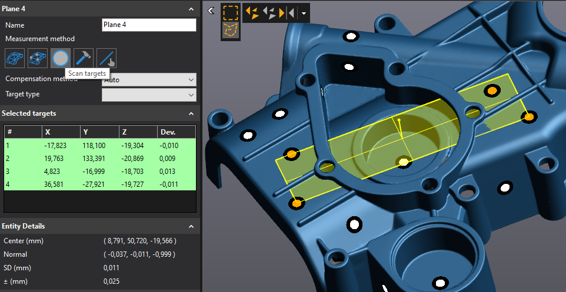Screen dimensions: 566x292
Task: Select the scan mesh measurement method icon
Action: click(14, 58)
